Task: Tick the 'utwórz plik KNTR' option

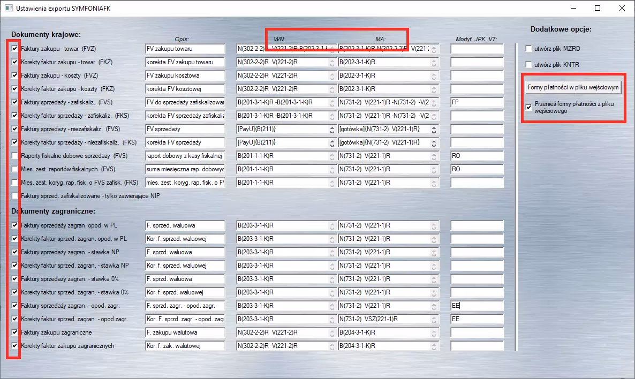Action: (529, 65)
